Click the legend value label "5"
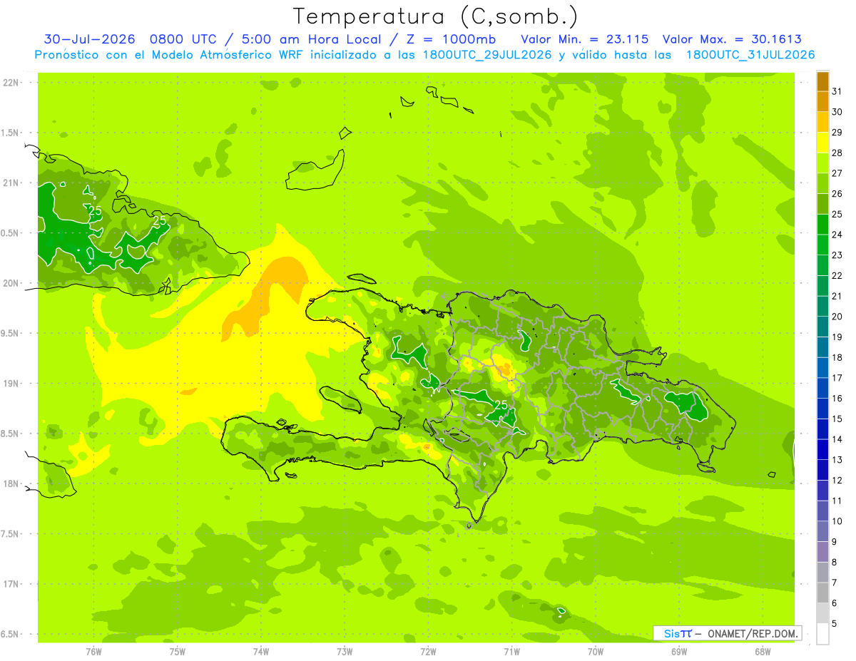Screen dimensions: 856x661 tap(835, 624)
